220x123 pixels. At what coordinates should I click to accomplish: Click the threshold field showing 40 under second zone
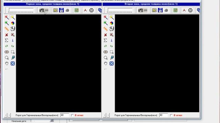(x=164, y=115)
